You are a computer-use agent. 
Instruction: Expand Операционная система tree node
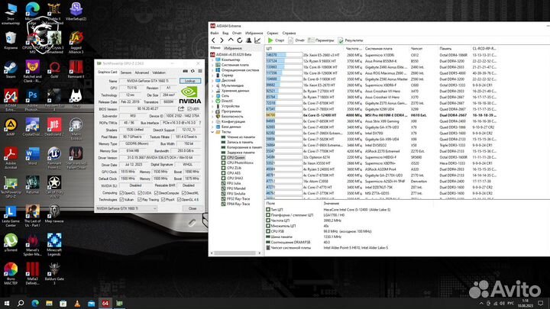click(x=212, y=70)
